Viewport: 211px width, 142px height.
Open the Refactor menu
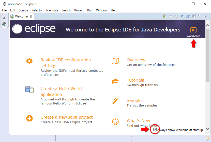point(37,10)
